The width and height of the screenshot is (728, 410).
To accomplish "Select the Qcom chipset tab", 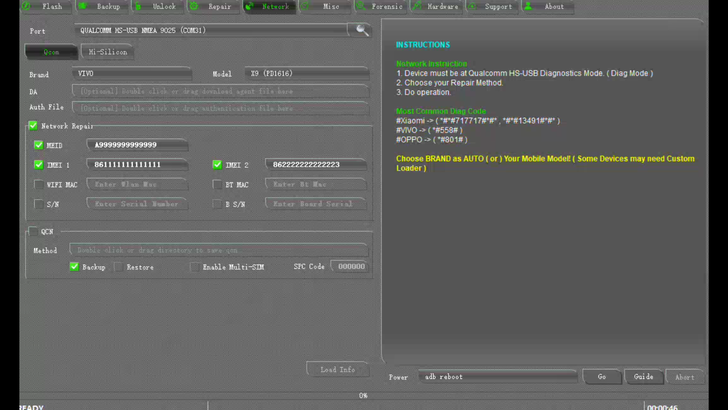I will (51, 52).
